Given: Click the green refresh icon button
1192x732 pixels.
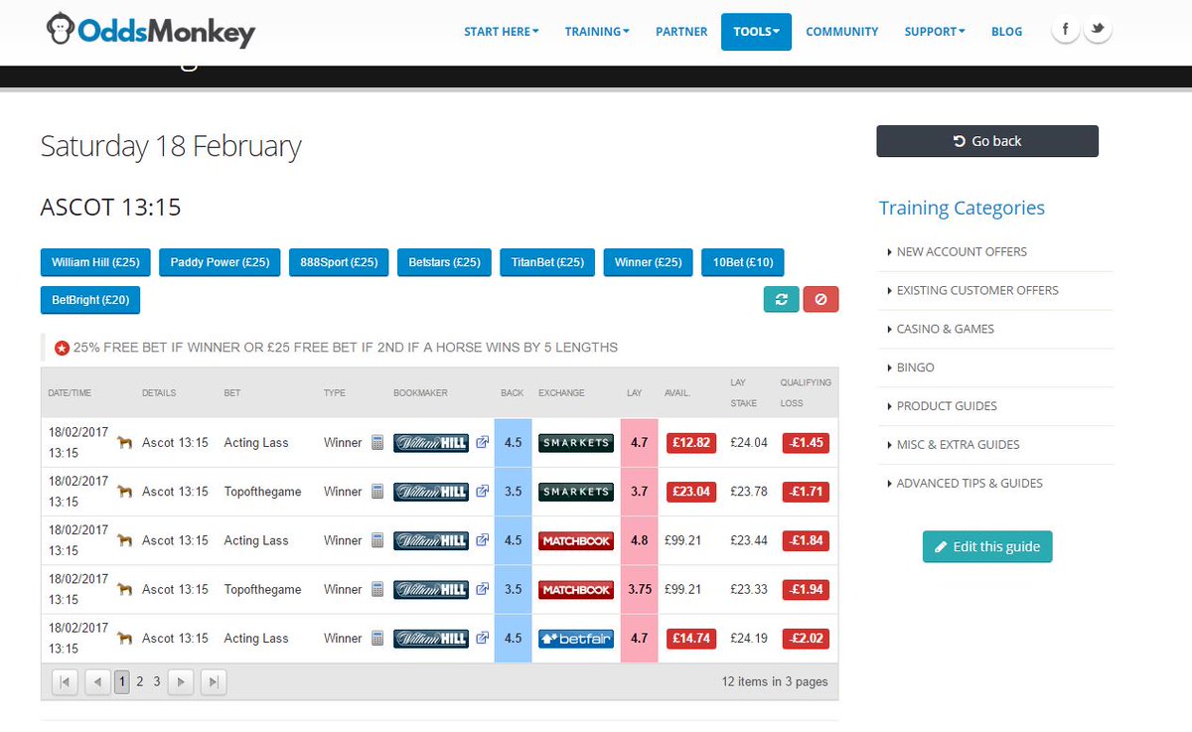Looking at the screenshot, I should (x=781, y=299).
